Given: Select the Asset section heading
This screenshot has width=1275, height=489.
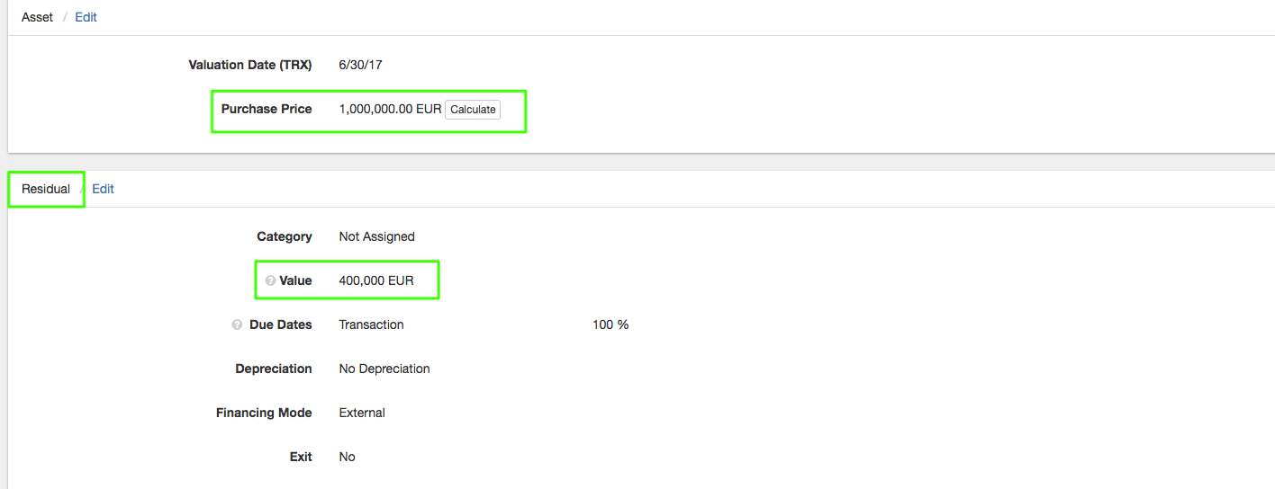Looking at the screenshot, I should coord(37,17).
